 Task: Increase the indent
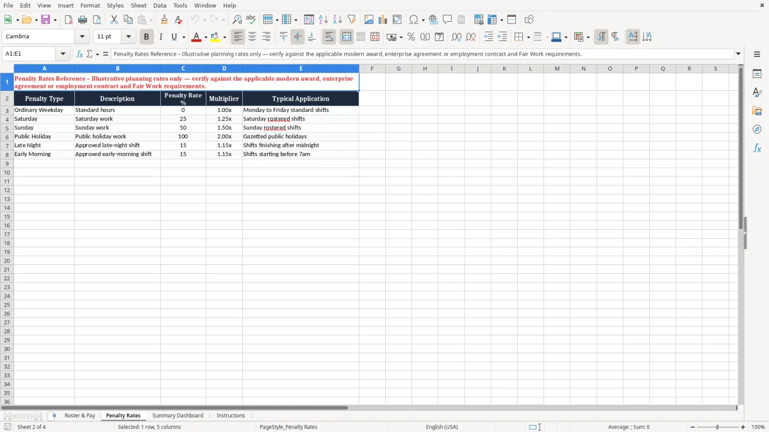click(488, 37)
